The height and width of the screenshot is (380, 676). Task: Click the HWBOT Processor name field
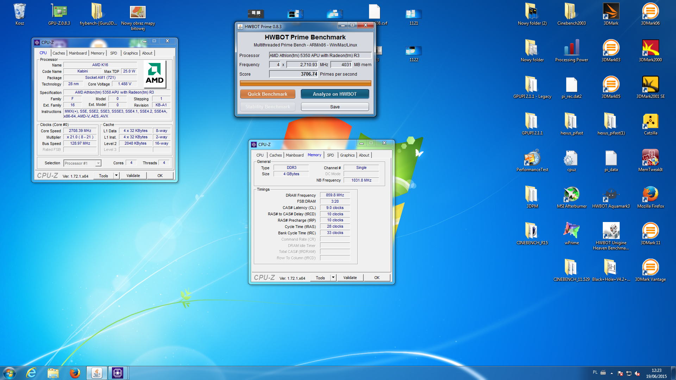click(320, 55)
